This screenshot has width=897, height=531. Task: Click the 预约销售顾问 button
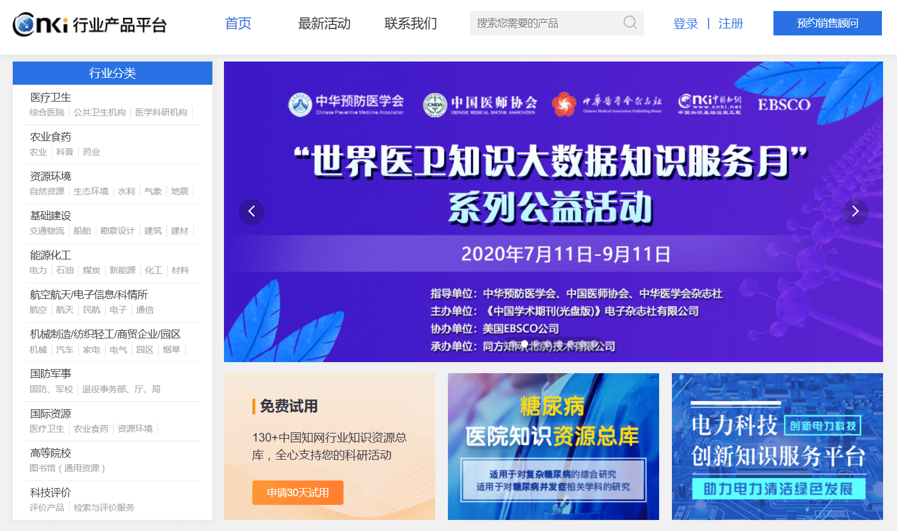(827, 23)
